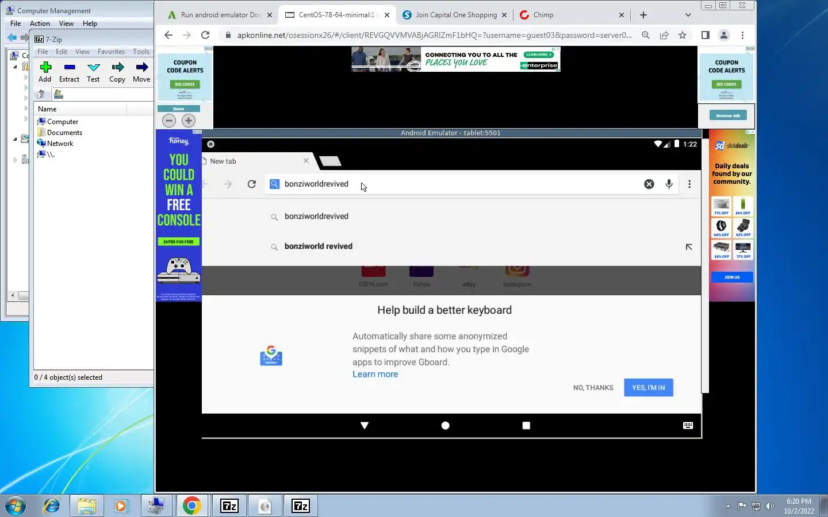The image size is (828, 517).
Task: Open Windows Explorer folder on taskbar
Action: tap(87, 506)
